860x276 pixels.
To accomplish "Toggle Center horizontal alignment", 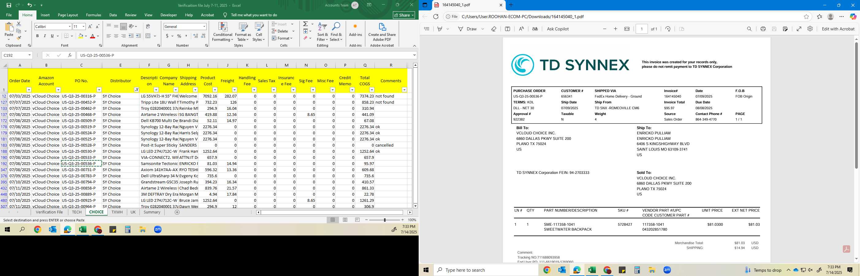I will click(116, 36).
